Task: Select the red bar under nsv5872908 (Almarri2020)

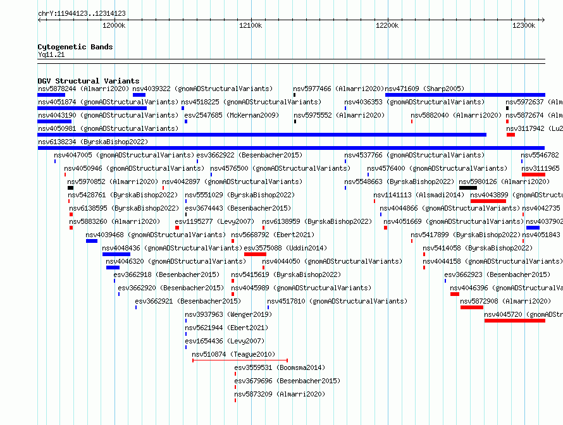Action: pos(472,307)
